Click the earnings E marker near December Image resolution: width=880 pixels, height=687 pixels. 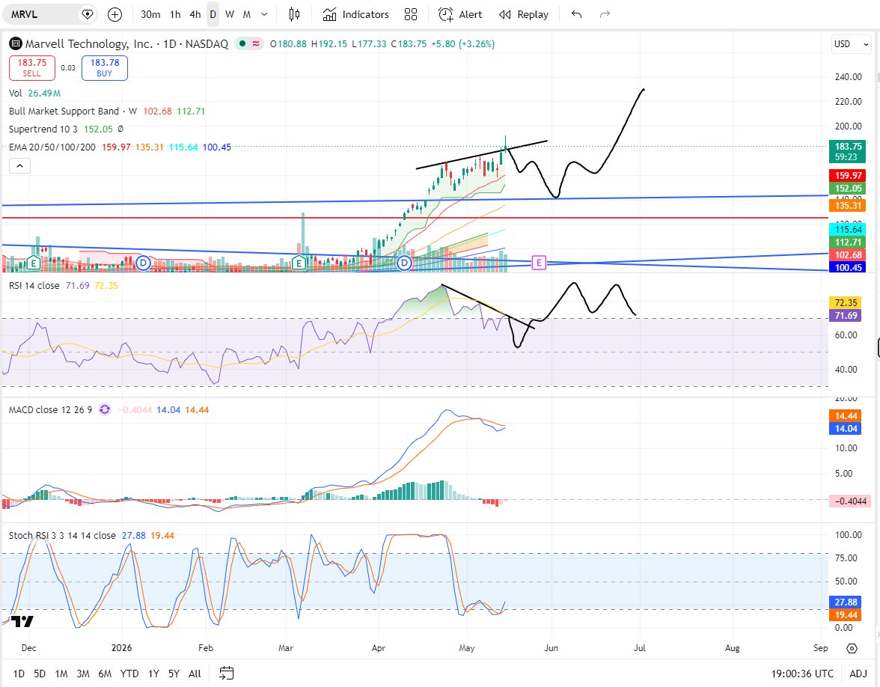tap(33, 263)
